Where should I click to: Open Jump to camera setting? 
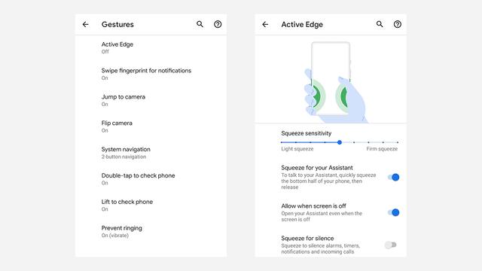pyautogui.click(x=151, y=100)
